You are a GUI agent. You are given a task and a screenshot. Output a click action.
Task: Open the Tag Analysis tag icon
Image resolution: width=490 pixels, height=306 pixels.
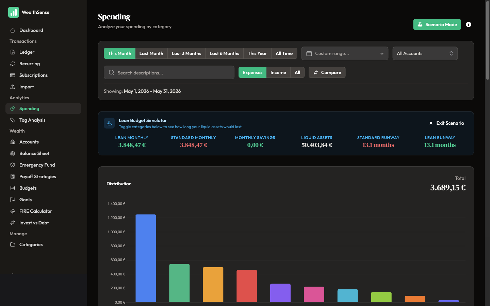point(13,120)
